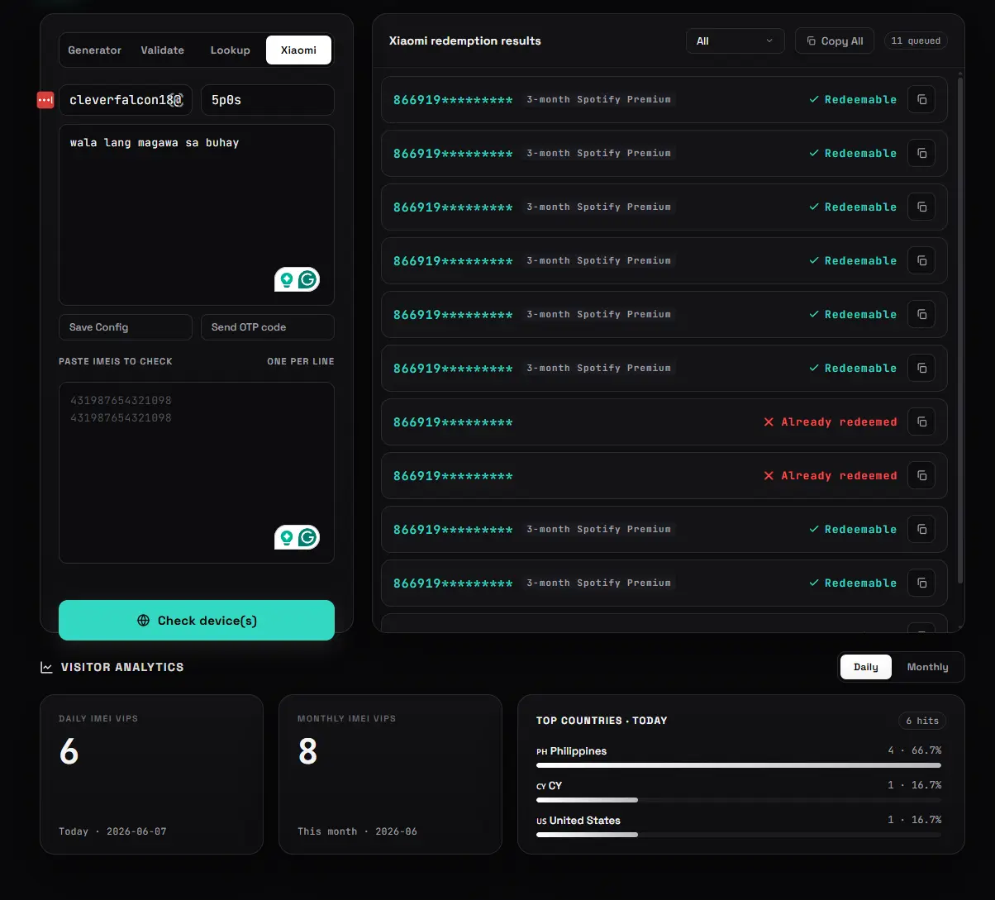Click the United States progress bar

pyautogui.click(x=739, y=835)
